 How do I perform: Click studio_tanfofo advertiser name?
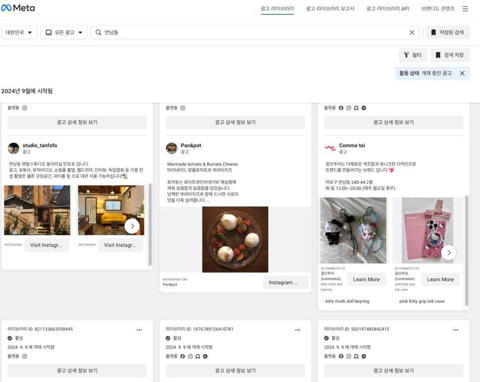click(40, 145)
